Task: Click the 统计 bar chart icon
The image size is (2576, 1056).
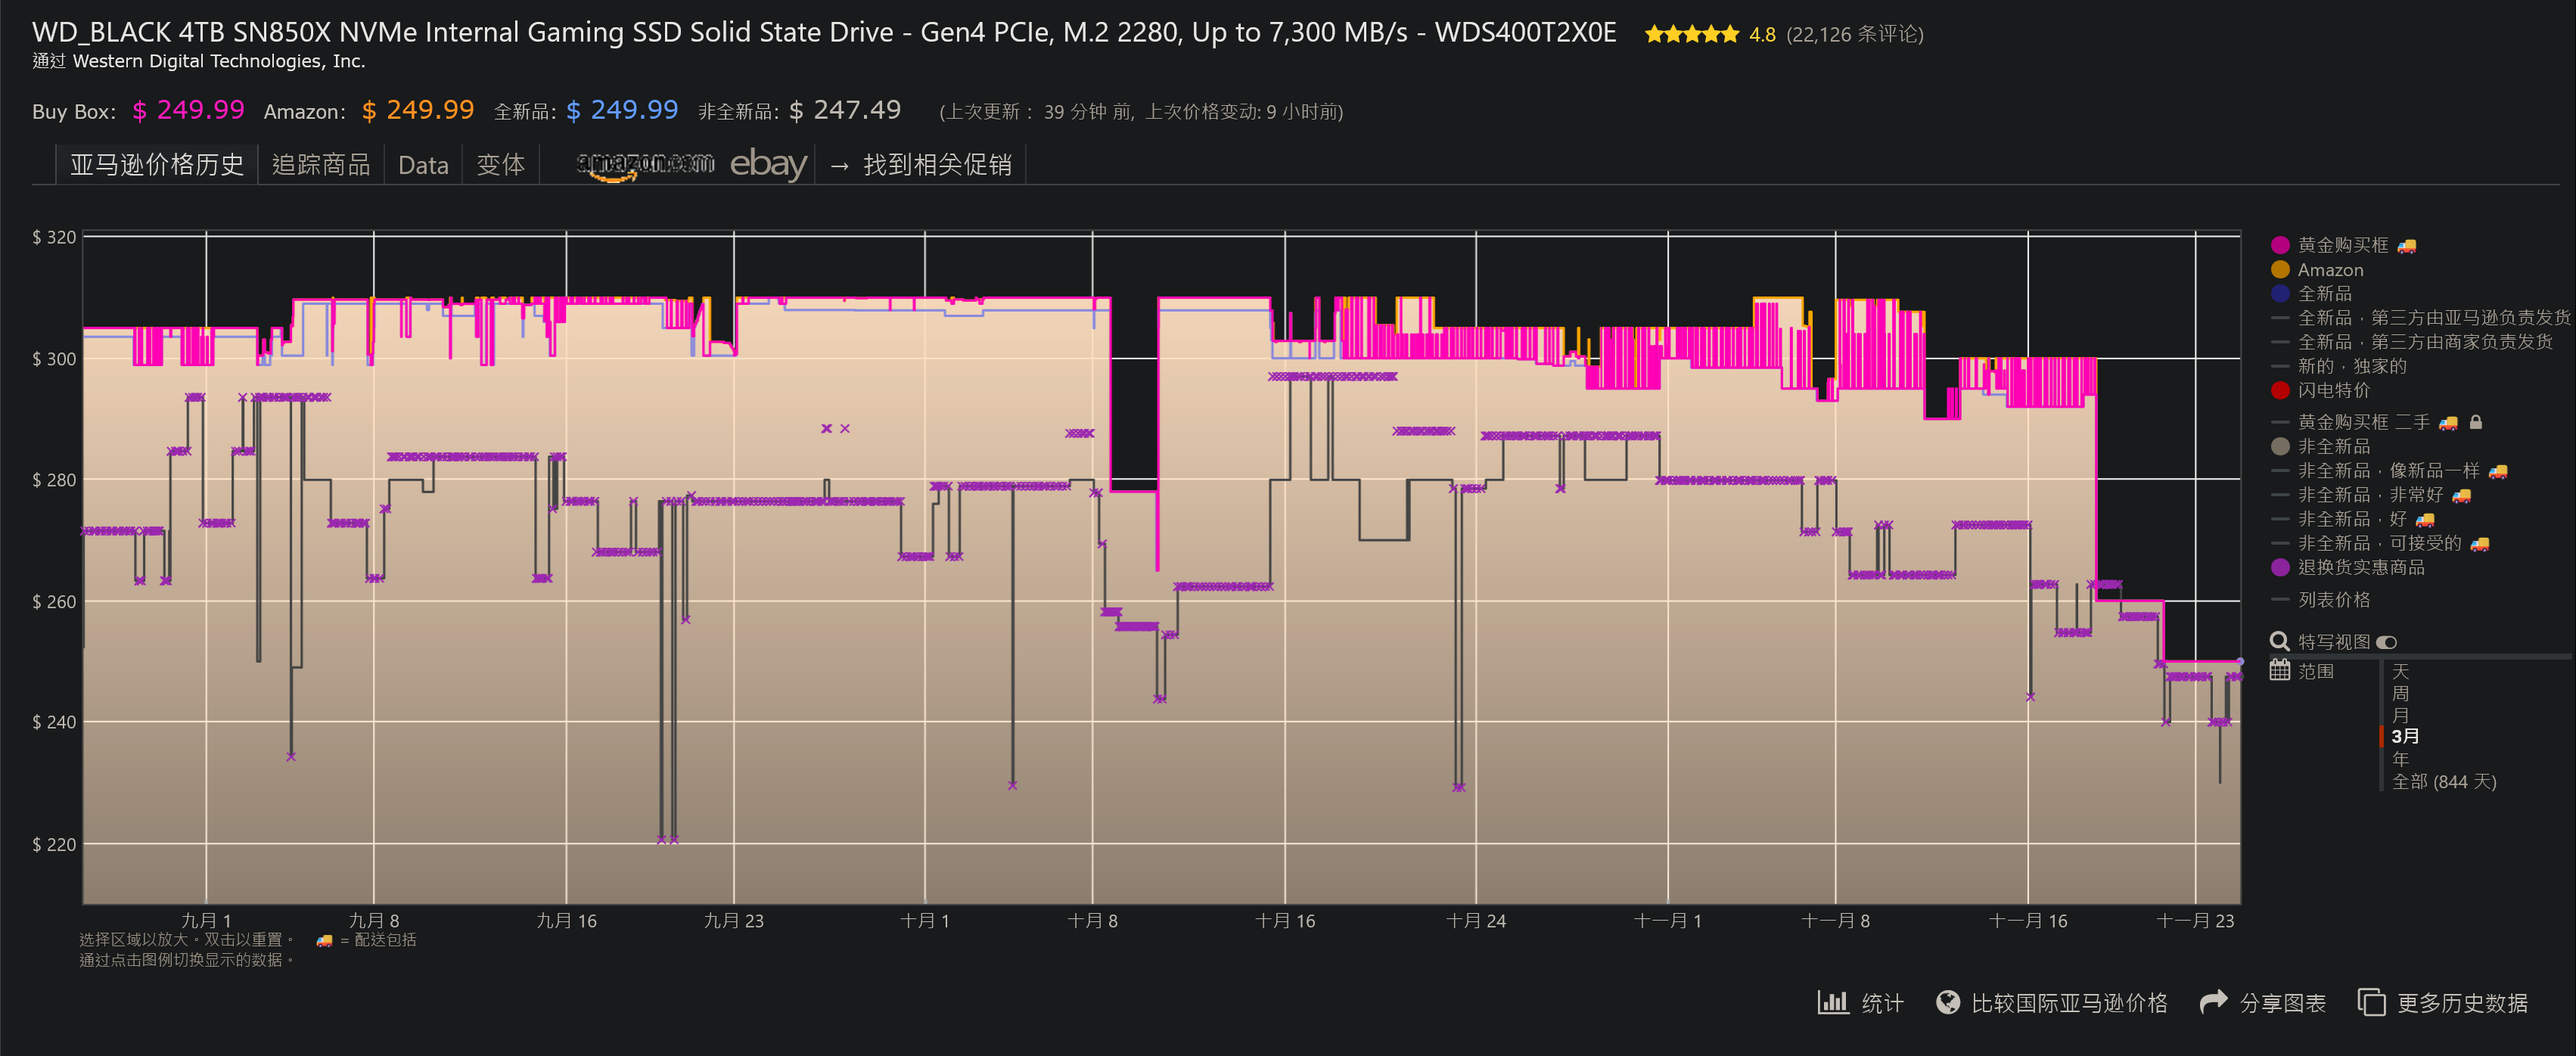Action: pos(1833,1002)
